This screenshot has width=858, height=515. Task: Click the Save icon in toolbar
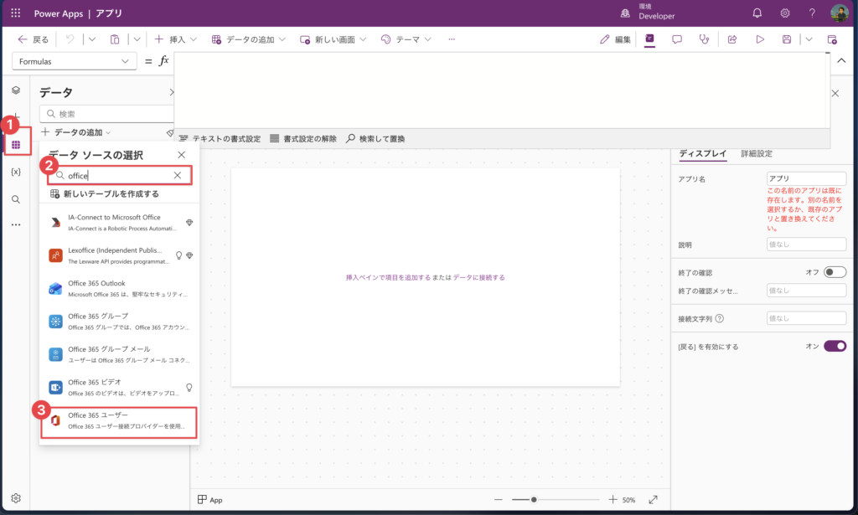click(787, 39)
